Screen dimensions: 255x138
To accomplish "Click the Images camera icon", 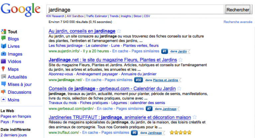I will (x=3, y=54).
